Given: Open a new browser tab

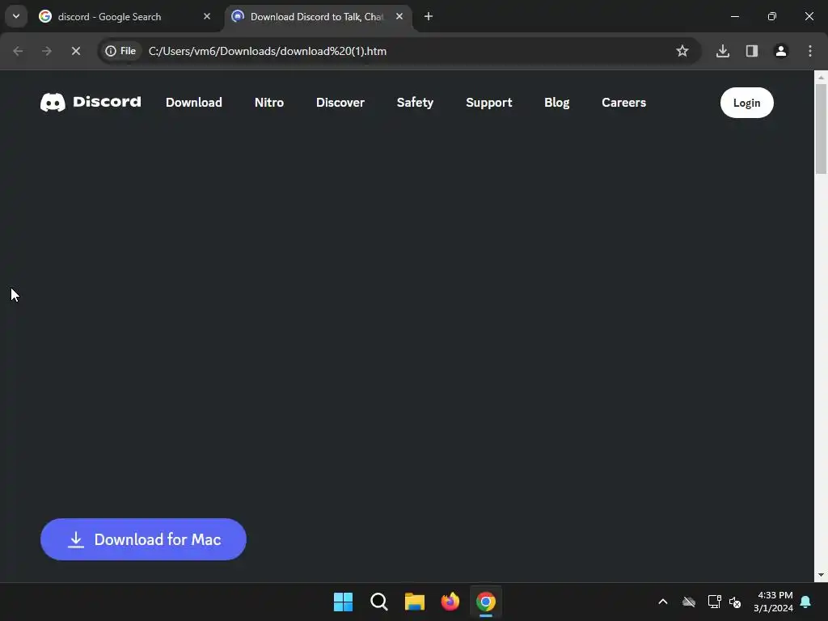Looking at the screenshot, I should point(429,16).
